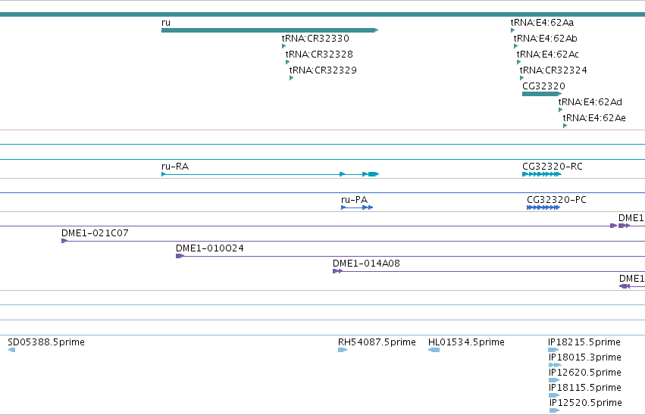Click the tRNA:E4:62Ae gene marker

[x=565, y=126]
